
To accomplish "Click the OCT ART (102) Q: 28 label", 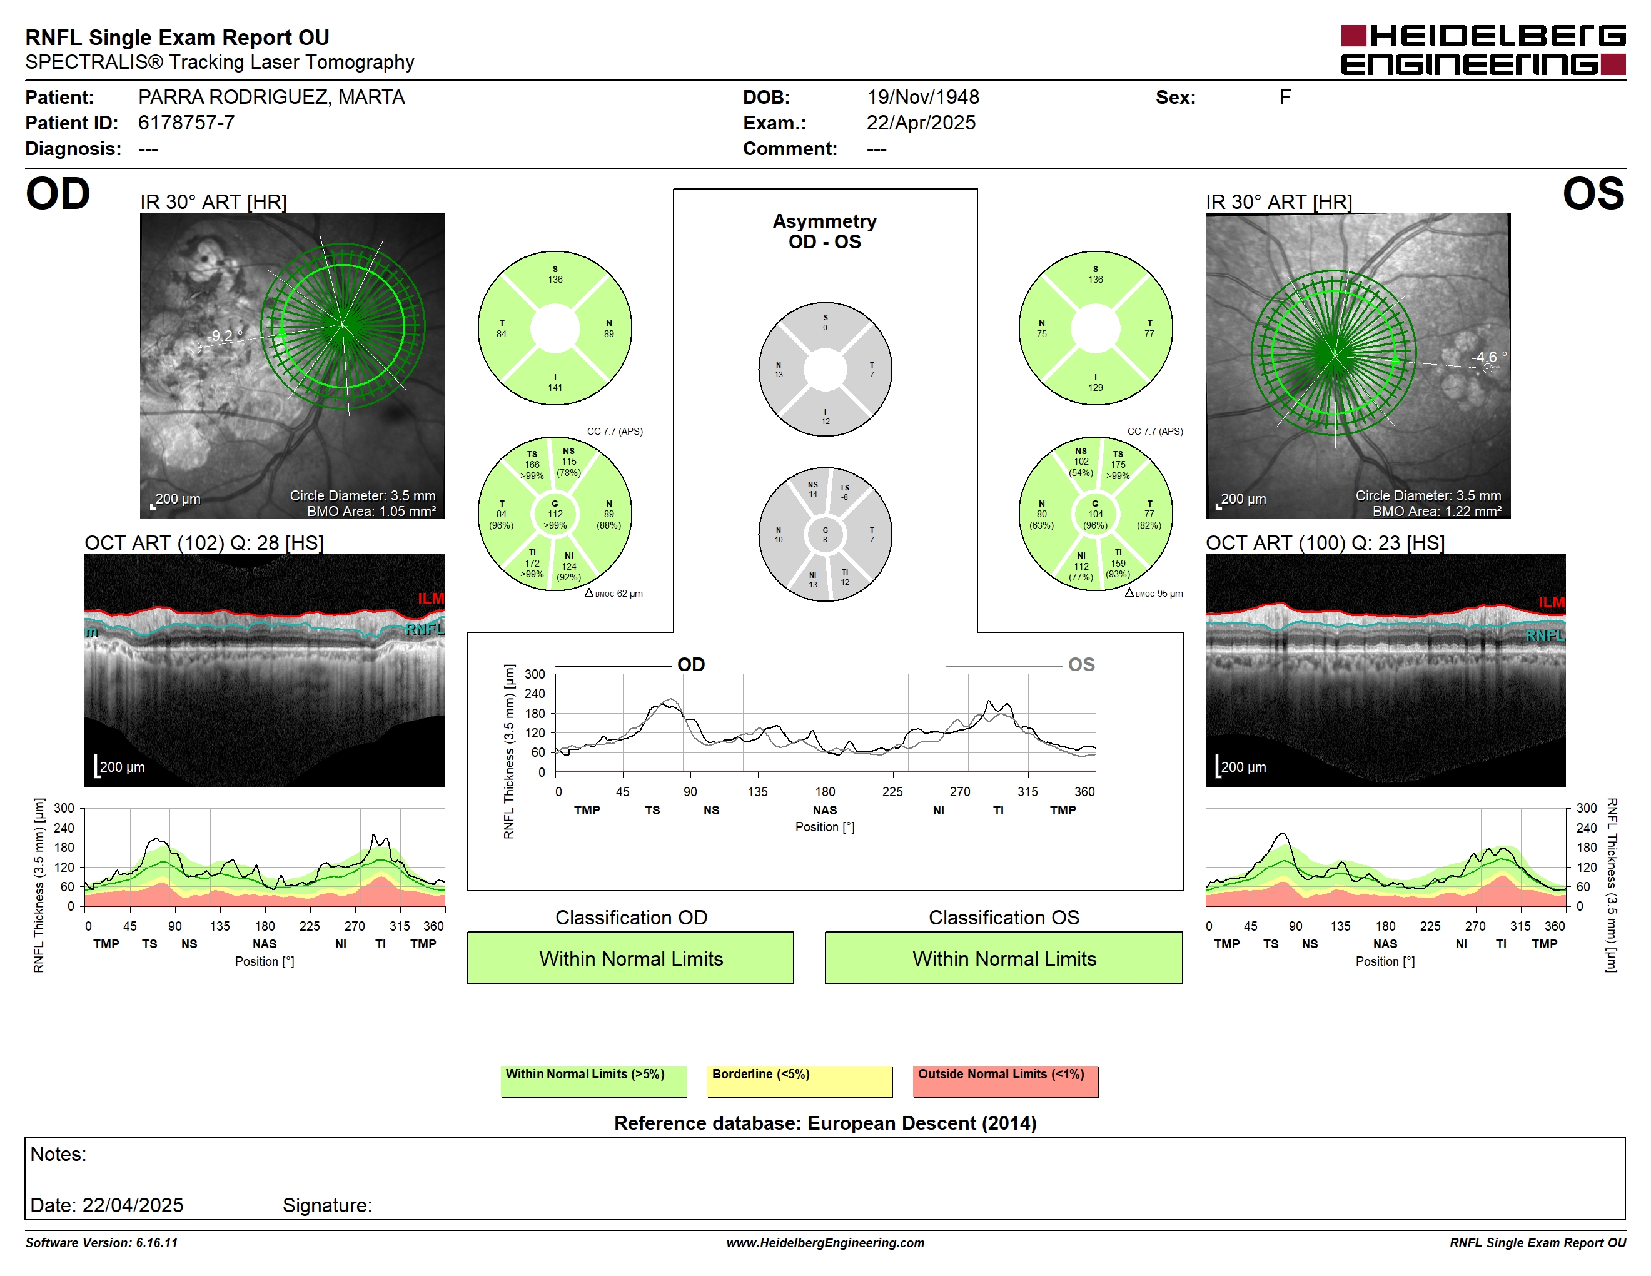I will click(203, 543).
